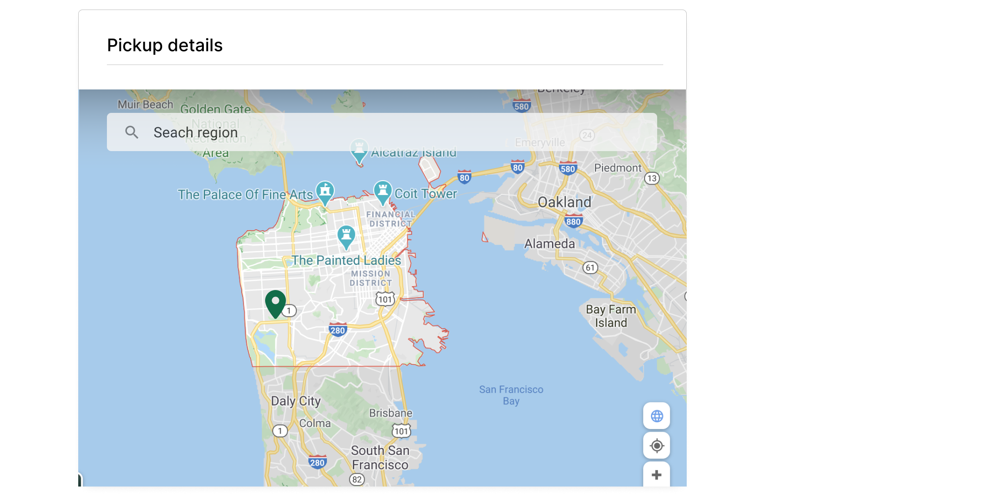Click the globe map type button

(x=656, y=416)
